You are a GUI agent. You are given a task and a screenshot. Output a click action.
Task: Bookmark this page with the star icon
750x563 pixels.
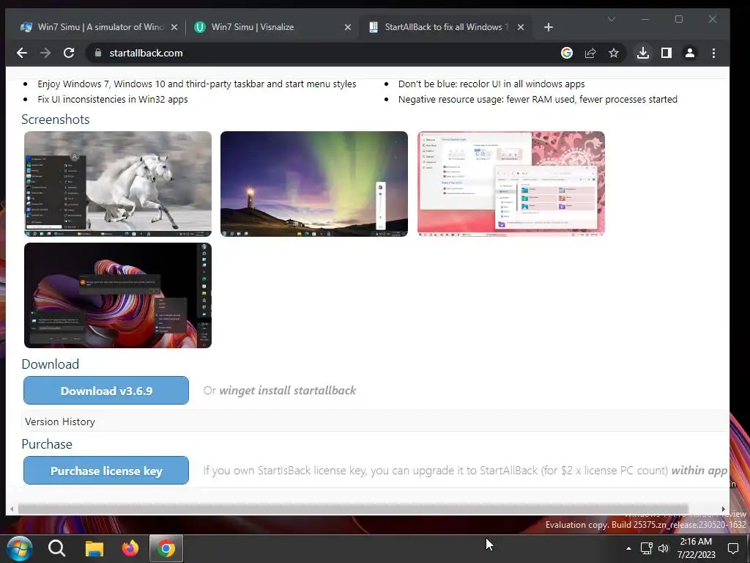(x=614, y=53)
